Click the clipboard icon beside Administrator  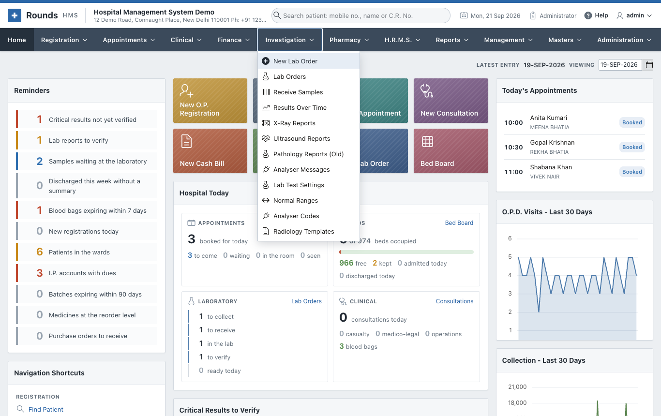pos(533,15)
